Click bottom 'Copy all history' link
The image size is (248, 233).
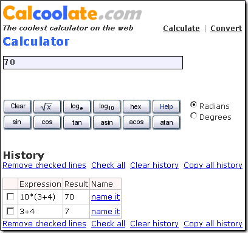click(x=213, y=224)
